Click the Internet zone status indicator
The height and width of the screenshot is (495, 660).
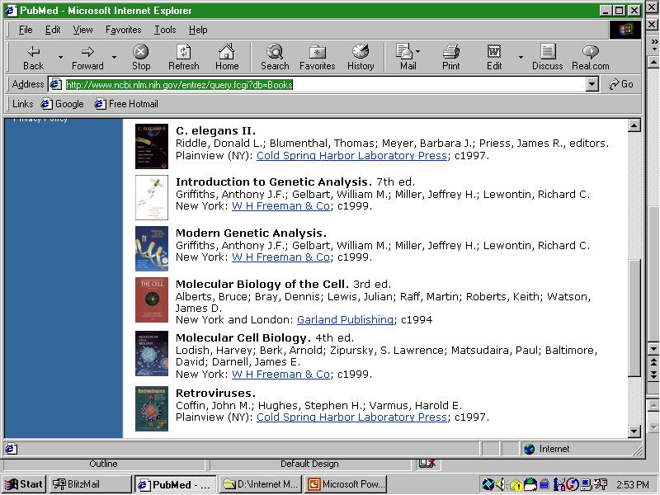click(580, 449)
